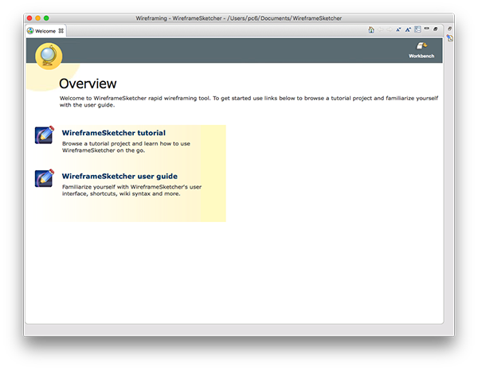The height and width of the screenshot is (370, 478).
Task: Increase font size with the larger A icon
Action: (x=408, y=29)
